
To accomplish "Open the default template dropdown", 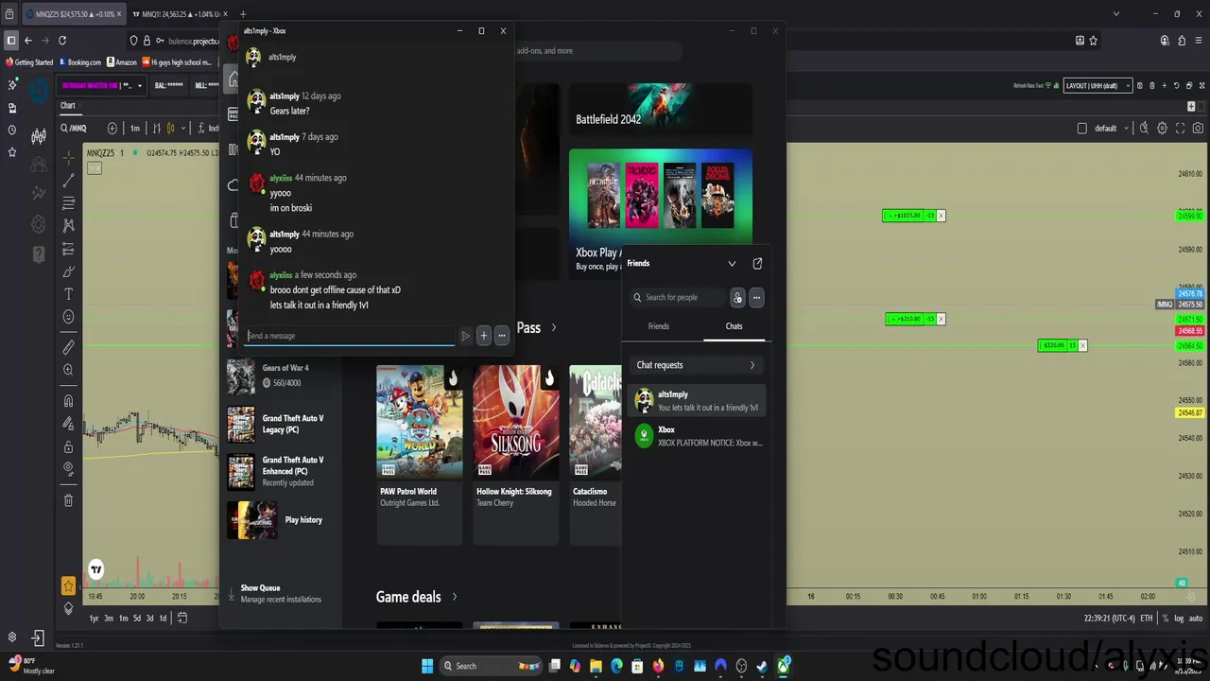I will click(x=1112, y=128).
